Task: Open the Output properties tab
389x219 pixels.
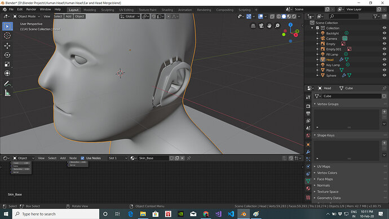Action: (308, 113)
